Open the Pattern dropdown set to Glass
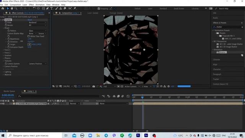Viewport: 245px width, 138px height. coord(38,31)
